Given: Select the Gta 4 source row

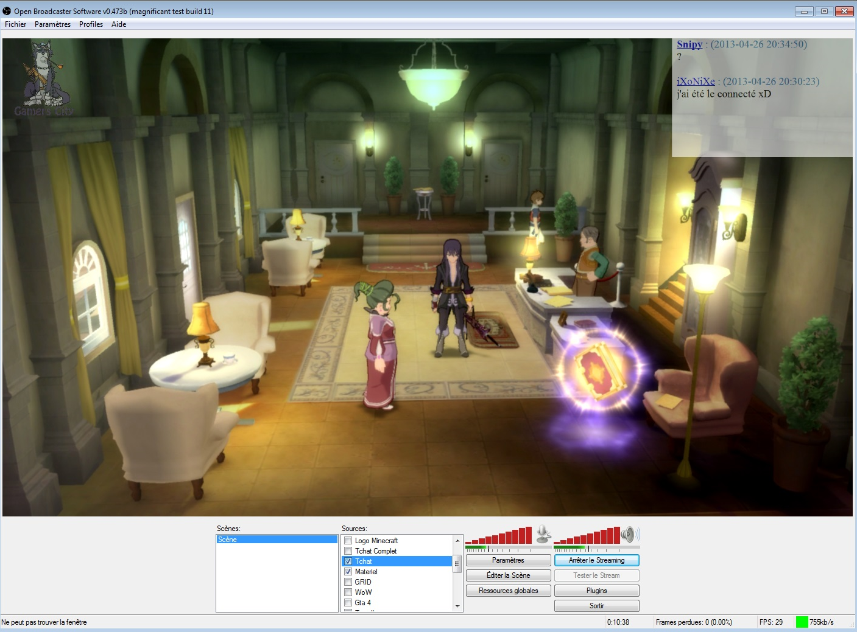Looking at the screenshot, I should (x=398, y=603).
